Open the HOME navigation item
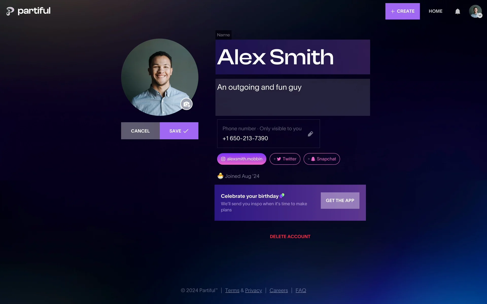 (x=436, y=11)
